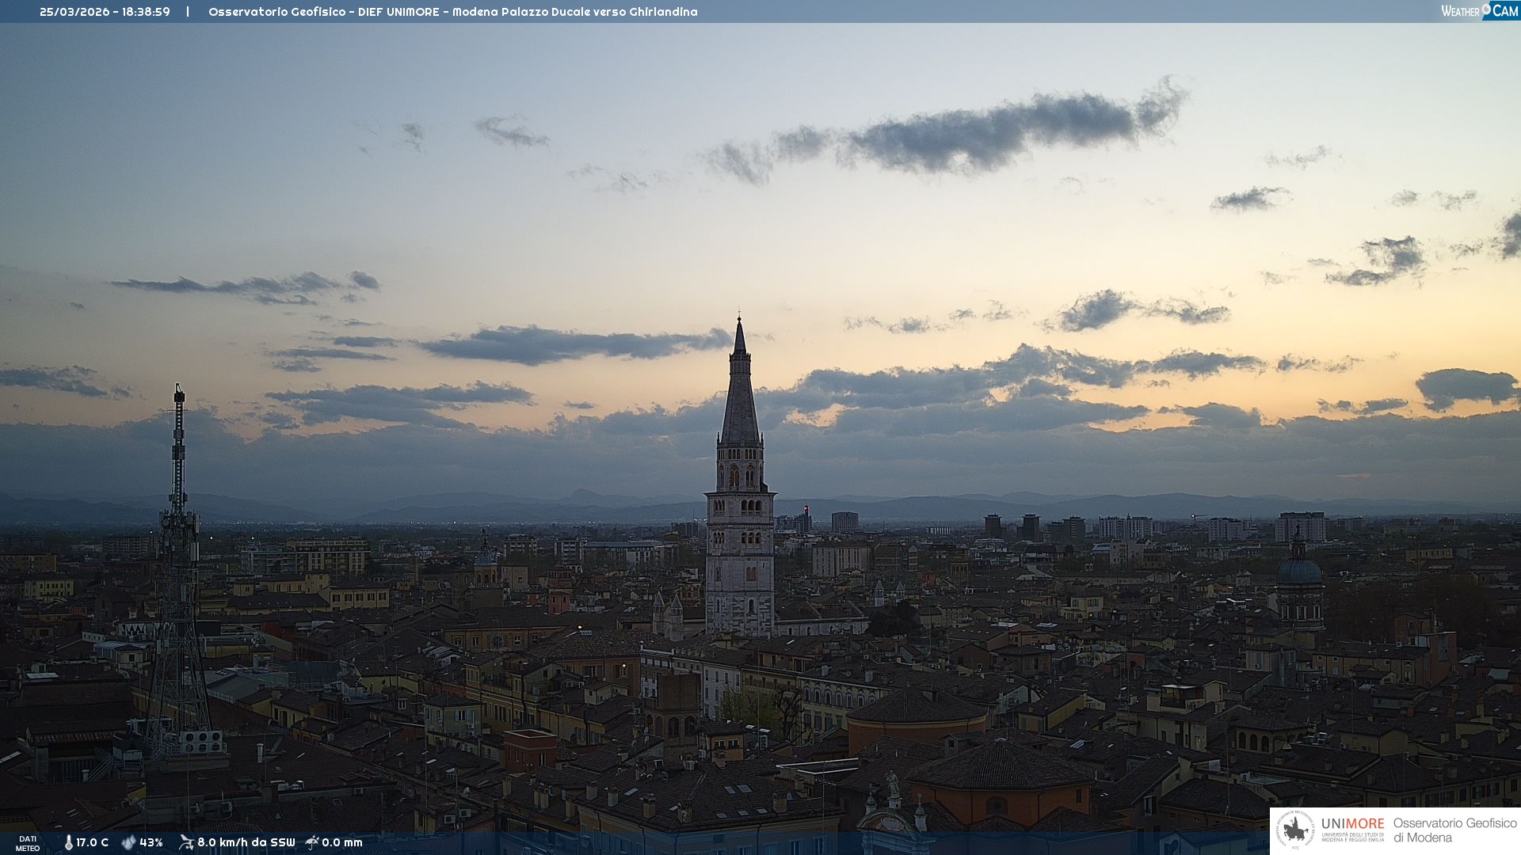Click the 0.0 mm rainfall value
The height and width of the screenshot is (855, 1521).
pyautogui.click(x=342, y=842)
